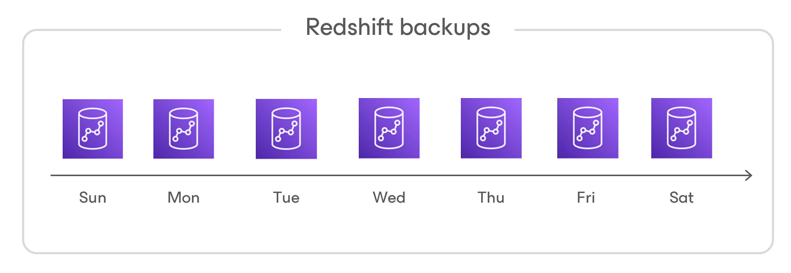Click the word Redshift in the title
Image resolution: width=791 pixels, height=273 pixels.
click(350, 28)
